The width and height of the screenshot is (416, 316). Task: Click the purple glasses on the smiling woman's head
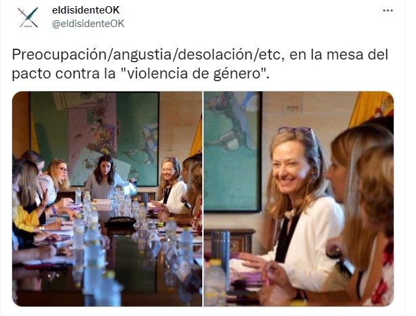295,131
